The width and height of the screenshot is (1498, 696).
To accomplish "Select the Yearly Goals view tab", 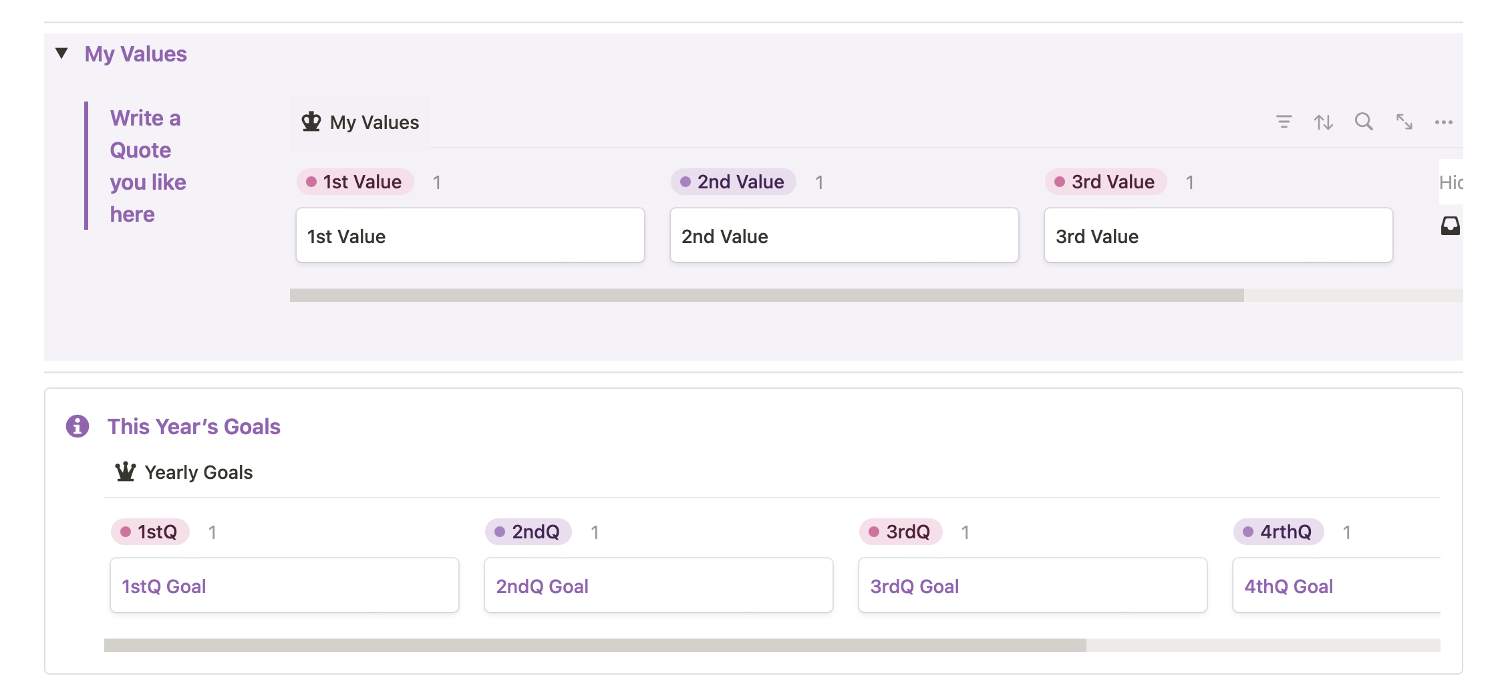I will point(185,472).
